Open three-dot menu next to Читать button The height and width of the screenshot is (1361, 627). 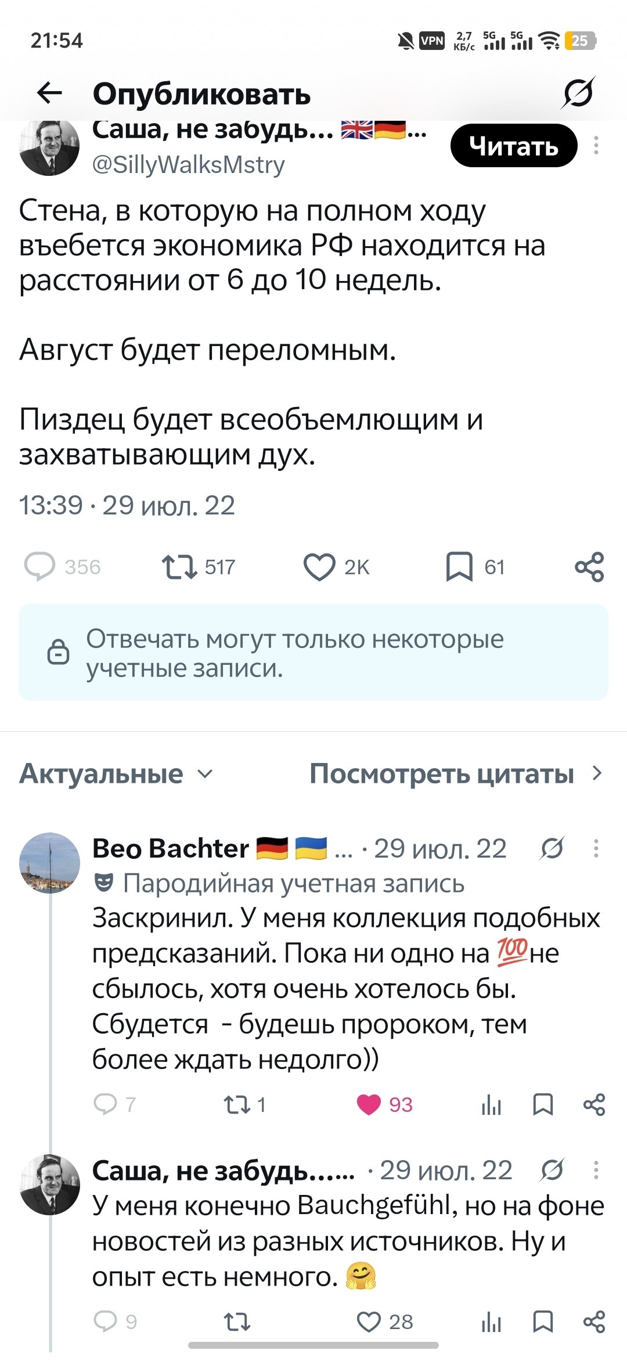click(596, 145)
